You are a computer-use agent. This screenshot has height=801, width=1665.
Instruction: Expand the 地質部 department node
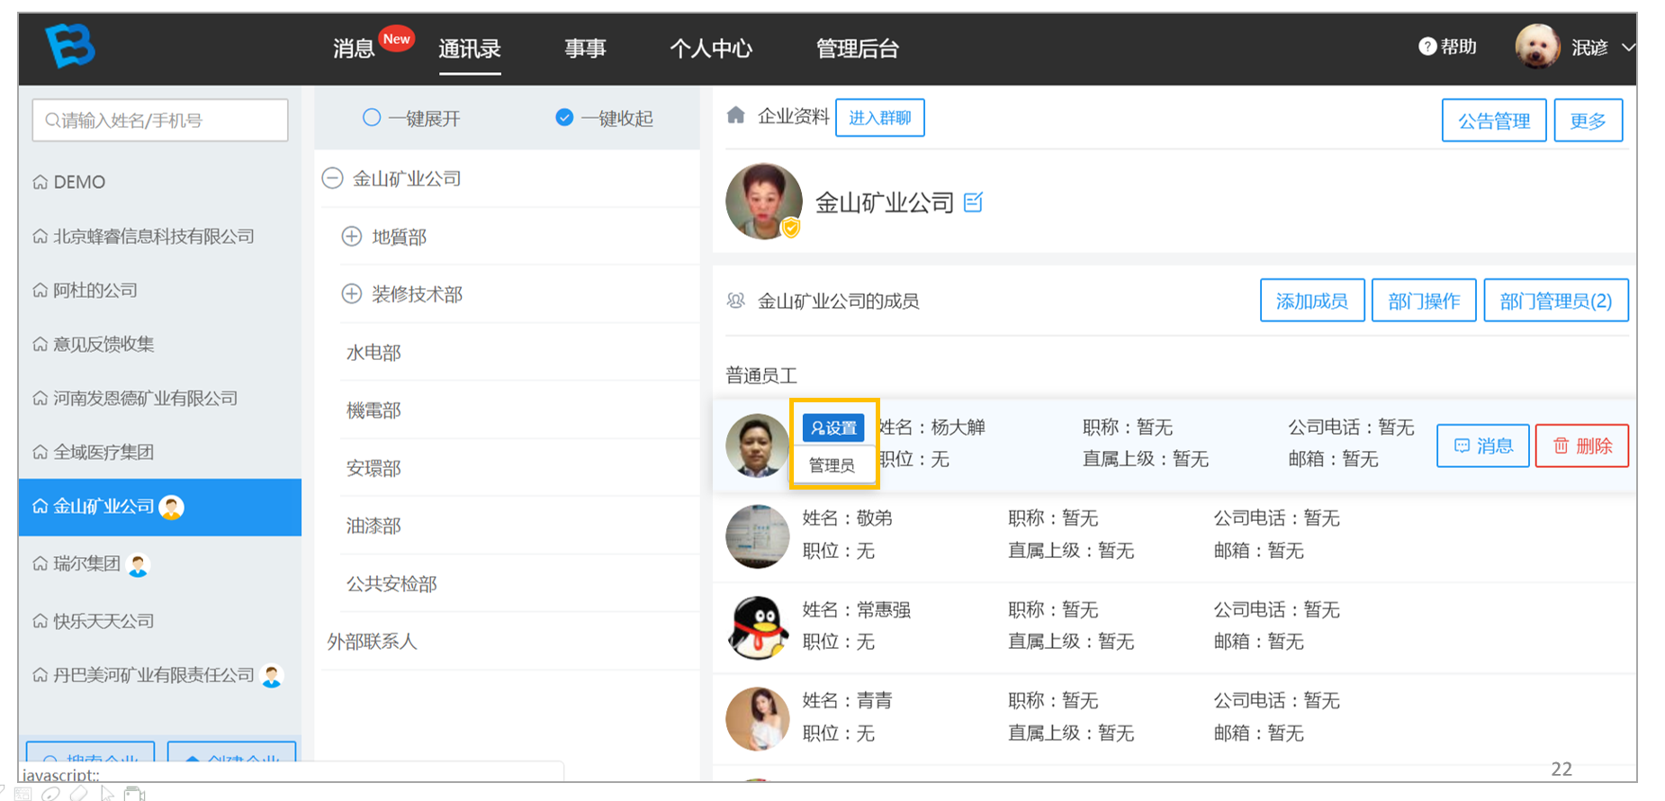352,237
